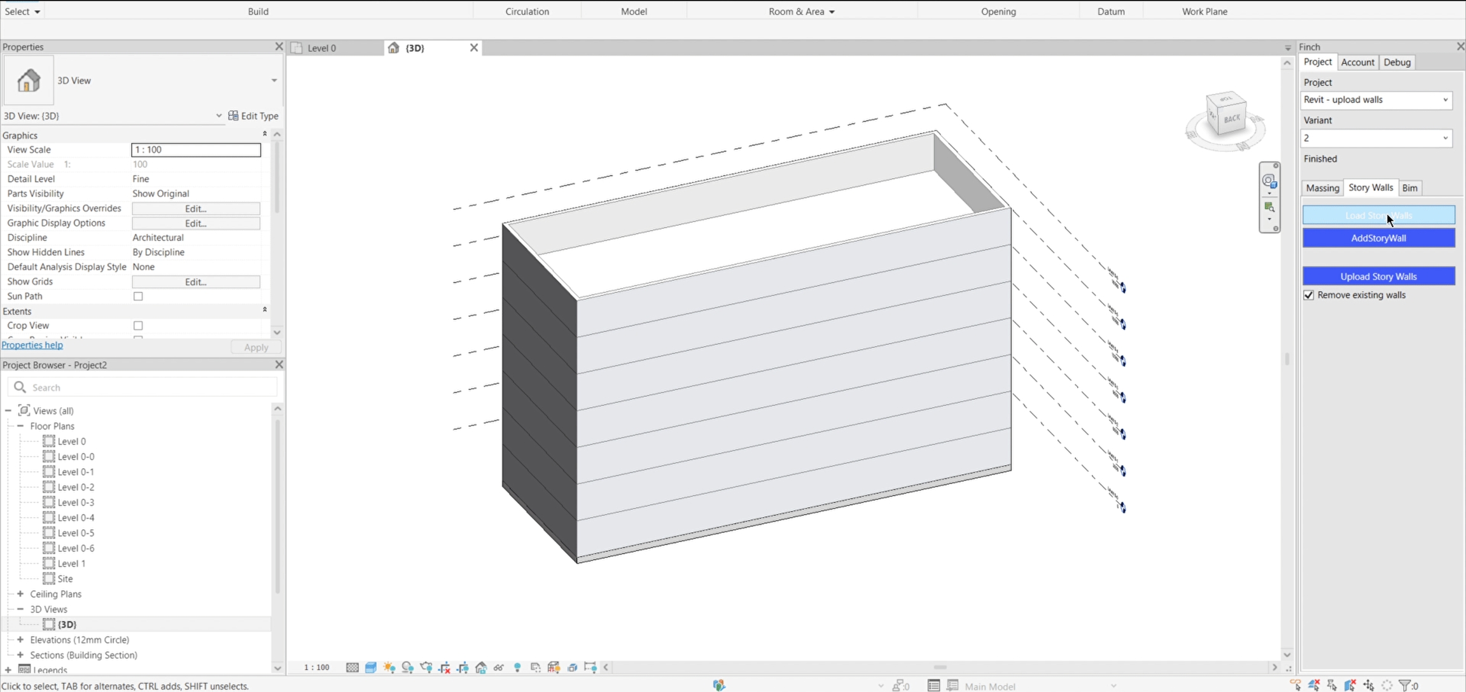
Task: Expand the Ceiling Plans tree node
Action: pos(20,594)
